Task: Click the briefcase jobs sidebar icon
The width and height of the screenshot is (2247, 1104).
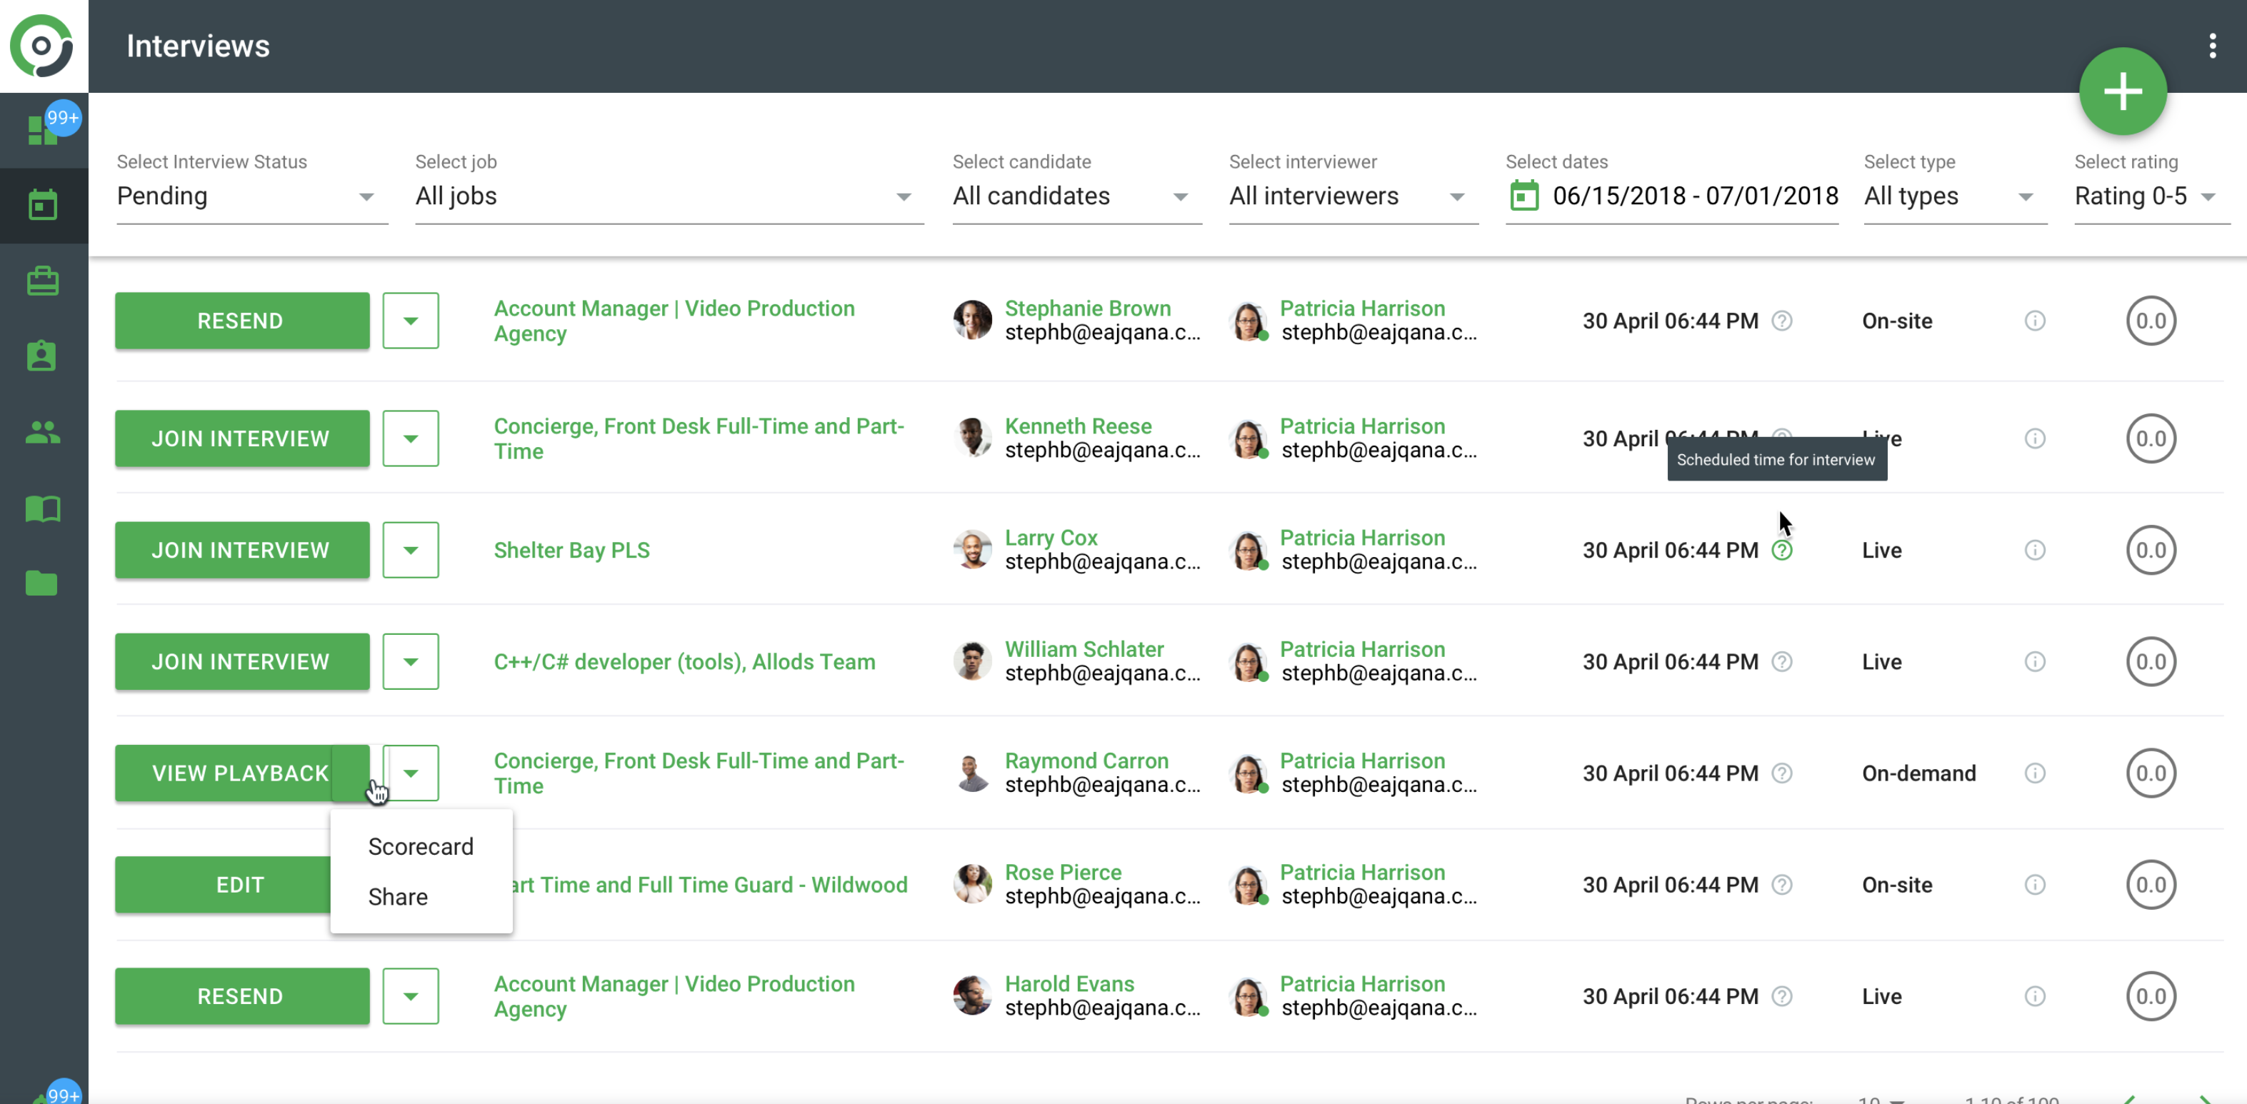Action: [42, 281]
